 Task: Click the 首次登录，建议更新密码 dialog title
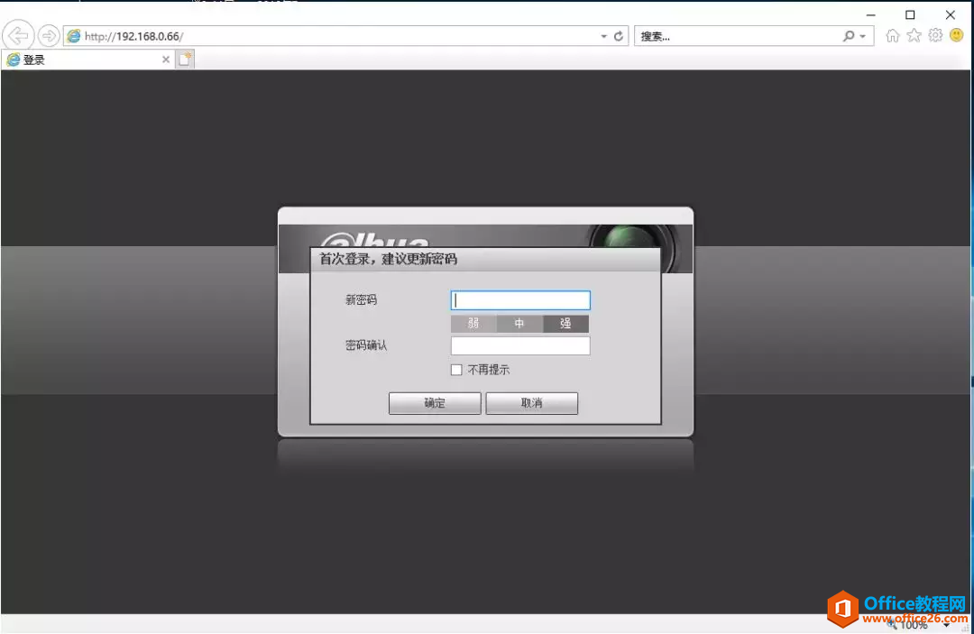(x=388, y=259)
